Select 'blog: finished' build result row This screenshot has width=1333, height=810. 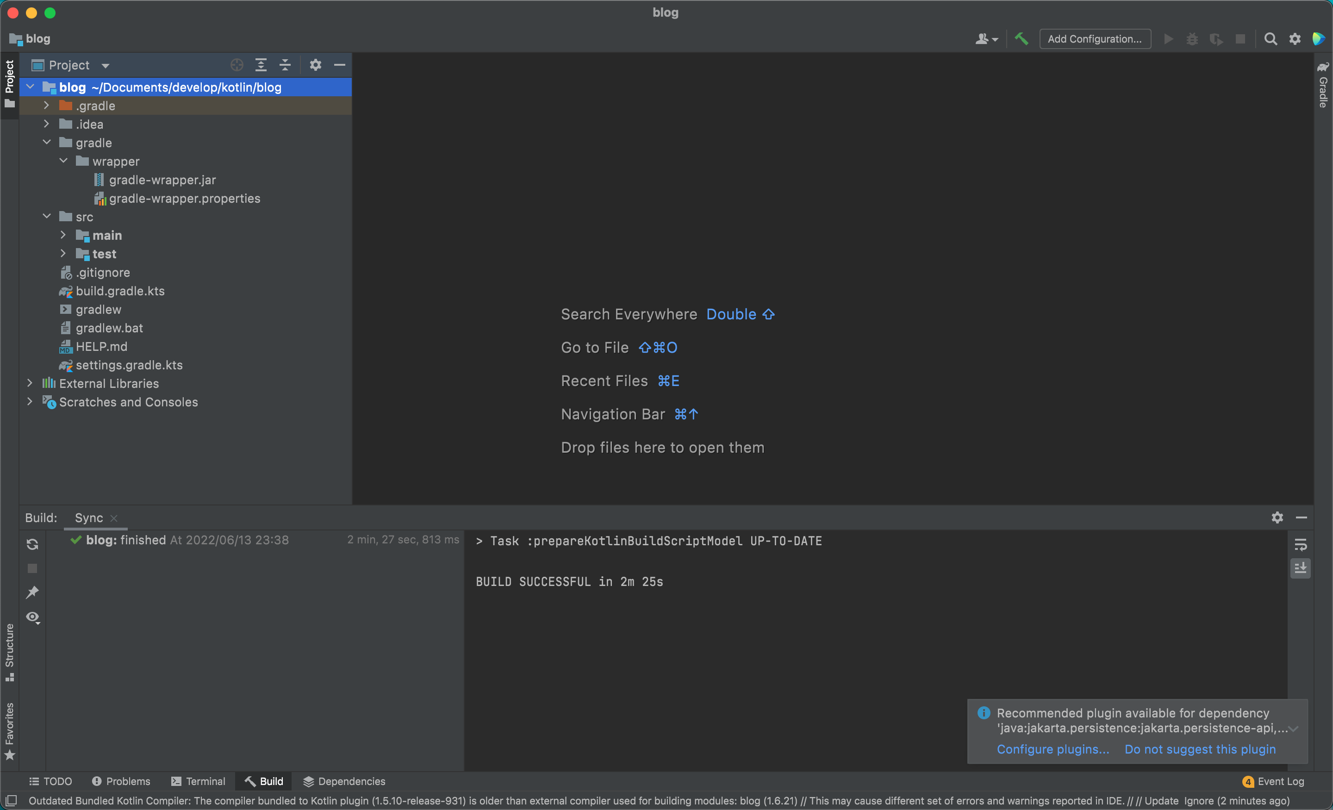(x=254, y=539)
